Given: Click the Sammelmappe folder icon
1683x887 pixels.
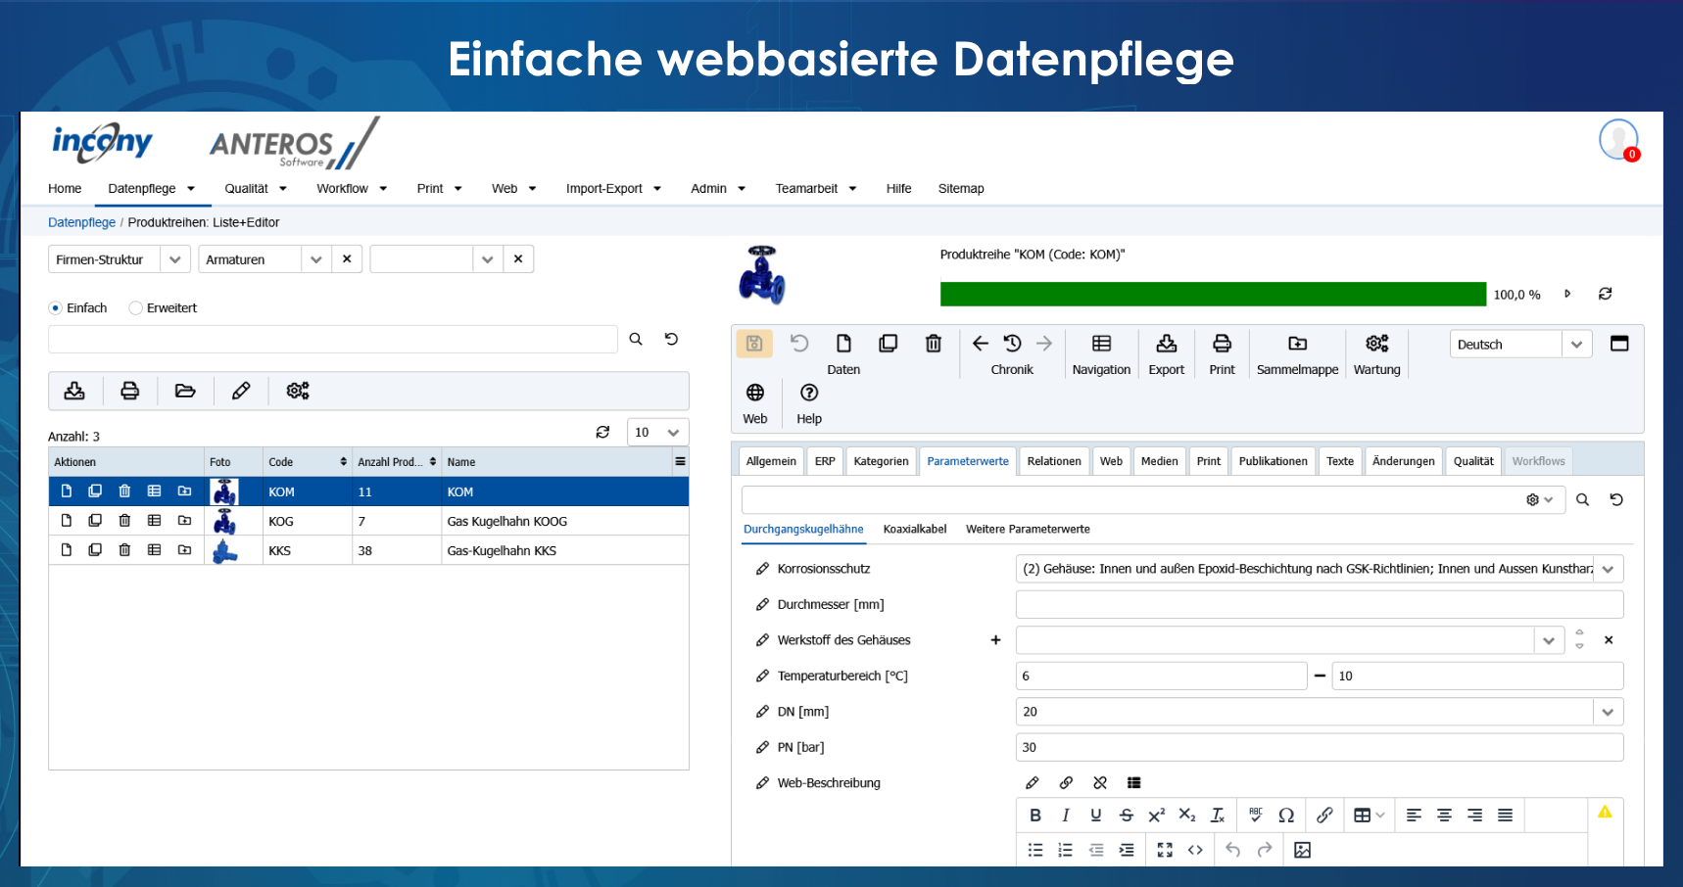Looking at the screenshot, I should point(1297,345).
